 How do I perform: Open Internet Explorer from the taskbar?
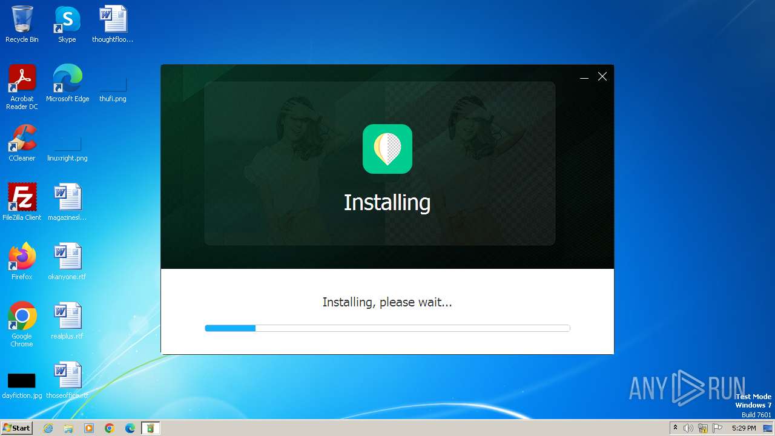click(48, 428)
